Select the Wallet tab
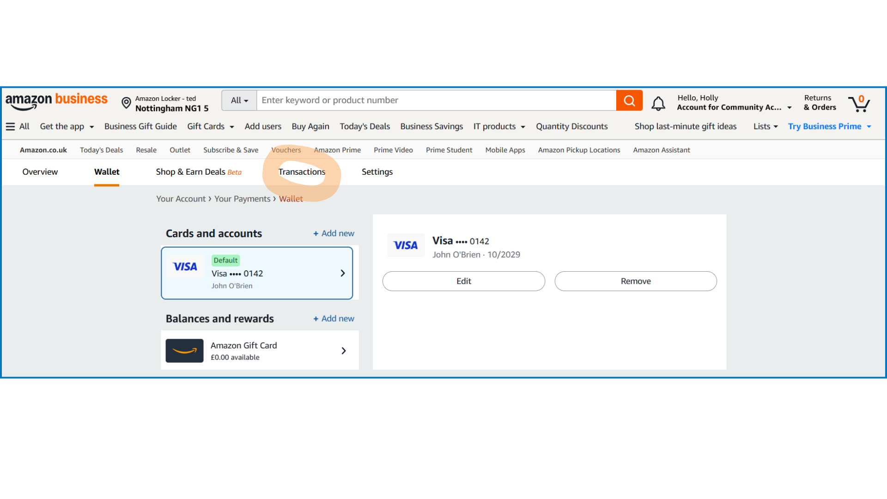 [107, 172]
